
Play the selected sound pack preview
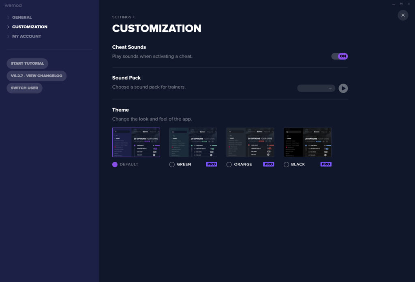point(343,88)
